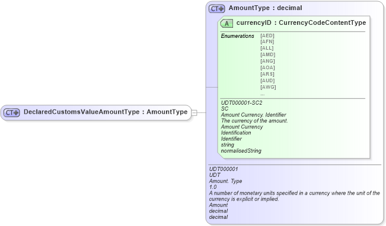Select DeclaredCustomsValueAmountType : AmountType label

tap(106, 112)
